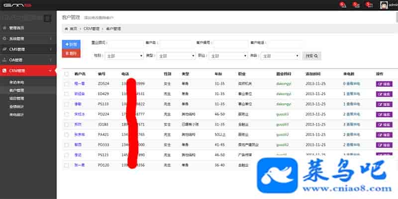Click the sidebar collapse icon at top
The width and height of the screenshot is (398, 199).
click(x=47, y=18)
